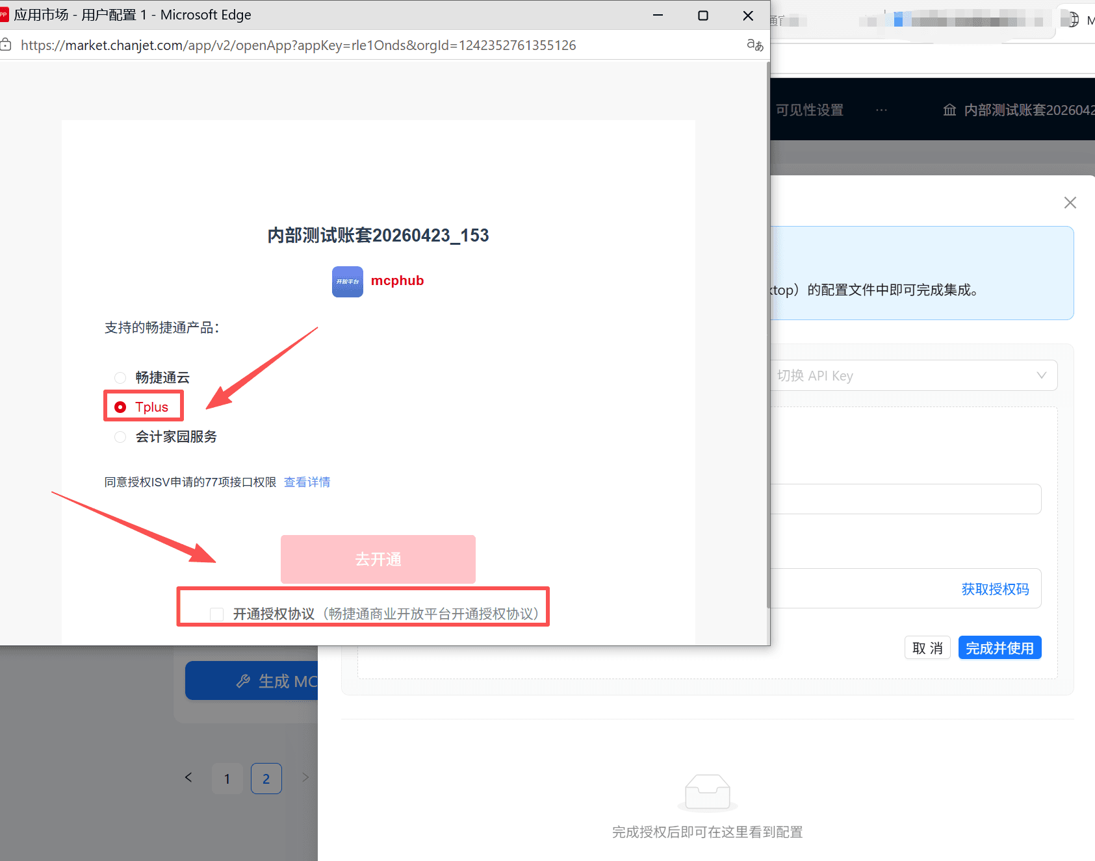Minimize the Edge popup window
This screenshot has width=1095, height=861.
coord(658,15)
